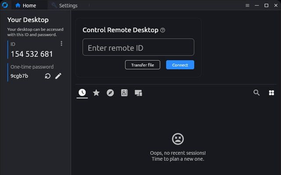
Task: Focus the Enter remote ID field
Action: point(138,47)
